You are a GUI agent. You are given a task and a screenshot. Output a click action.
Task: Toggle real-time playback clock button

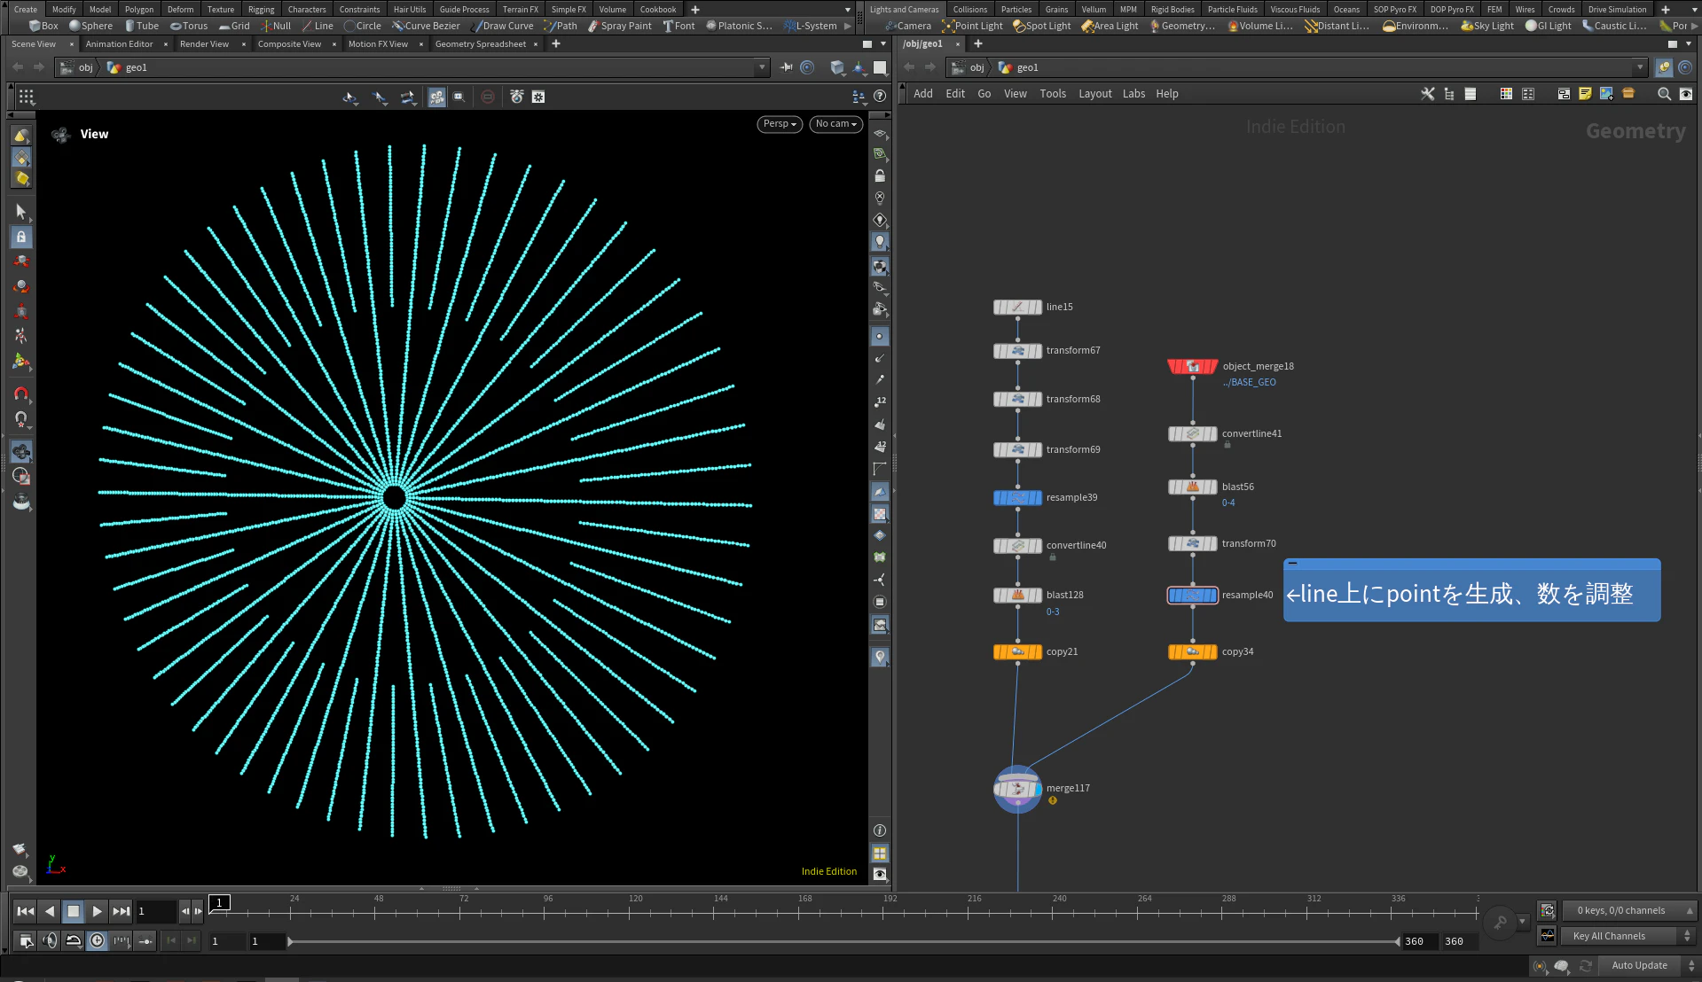pyautogui.click(x=97, y=941)
